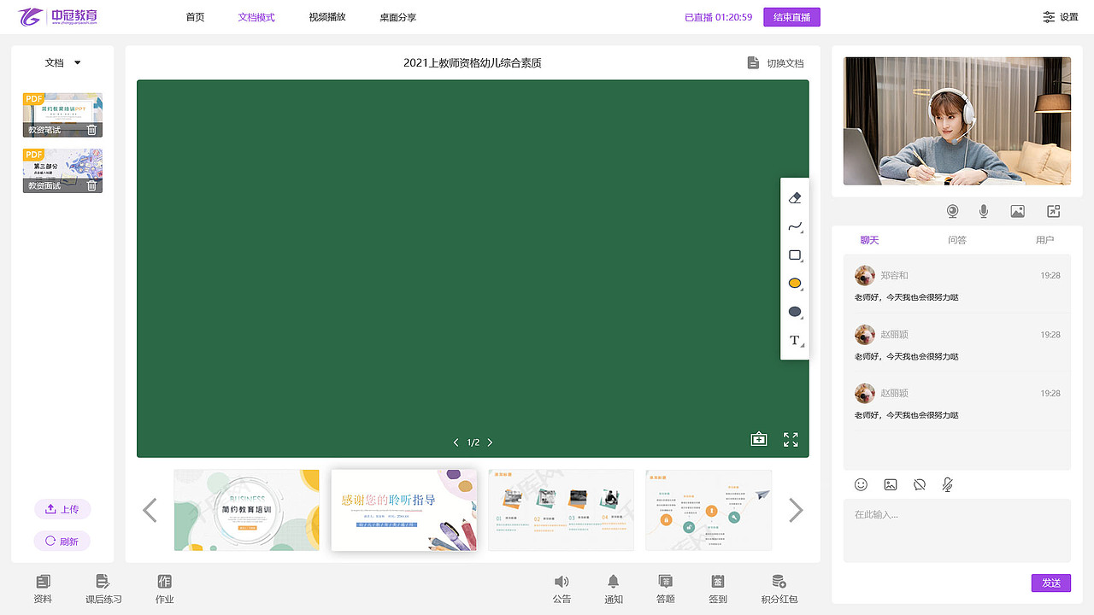Image resolution: width=1094 pixels, height=615 pixels.
Task: Expand the text tool options arrow
Action: (x=800, y=344)
